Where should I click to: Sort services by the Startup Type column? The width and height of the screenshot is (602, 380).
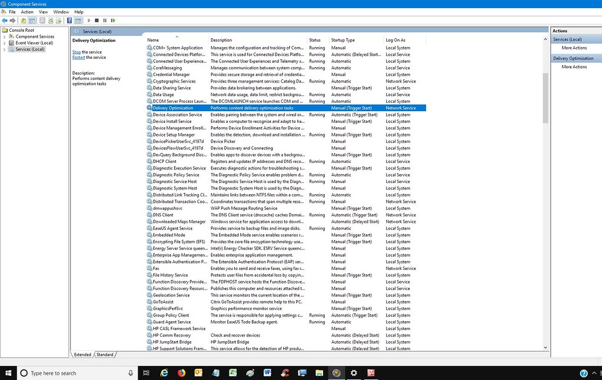[343, 40]
